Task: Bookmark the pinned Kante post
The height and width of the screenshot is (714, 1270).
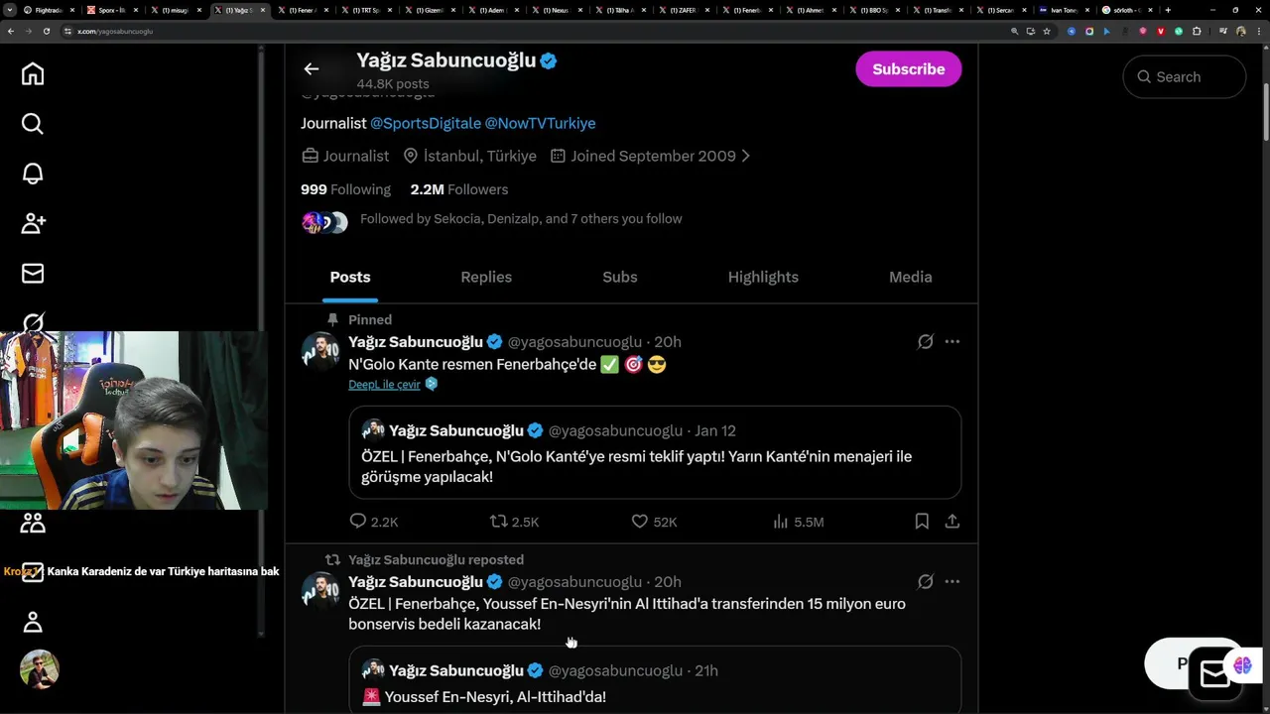Action: pos(922,522)
